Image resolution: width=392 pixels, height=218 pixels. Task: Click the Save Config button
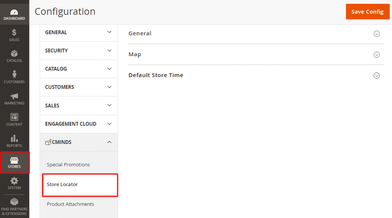click(x=367, y=12)
